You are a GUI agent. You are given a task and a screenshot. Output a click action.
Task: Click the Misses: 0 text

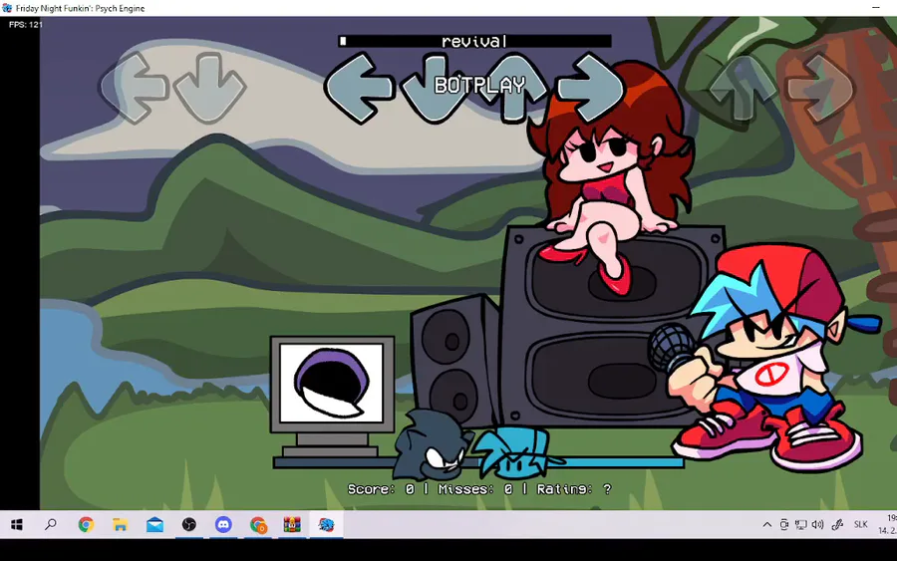point(475,489)
